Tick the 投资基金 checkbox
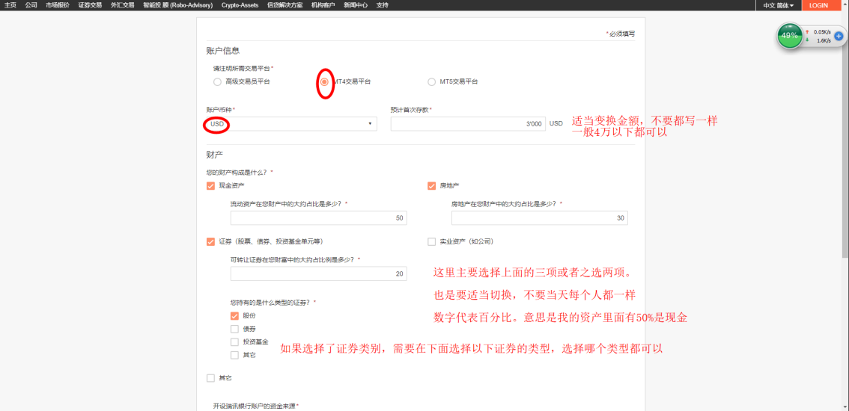This screenshot has width=849, height=411. click(235, 342)
